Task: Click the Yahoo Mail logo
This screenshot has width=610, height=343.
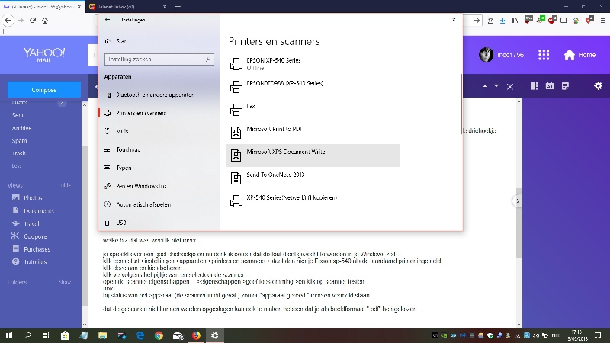Action: click(44, 54)
